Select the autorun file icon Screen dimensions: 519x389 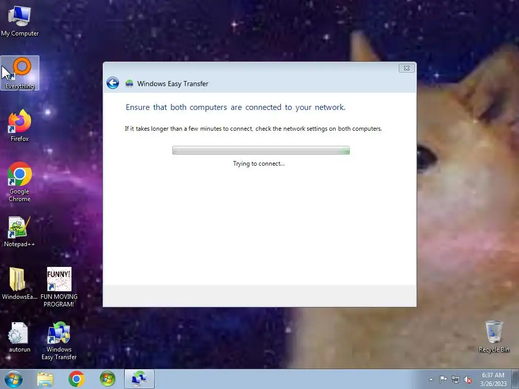[x=20, y=337]
